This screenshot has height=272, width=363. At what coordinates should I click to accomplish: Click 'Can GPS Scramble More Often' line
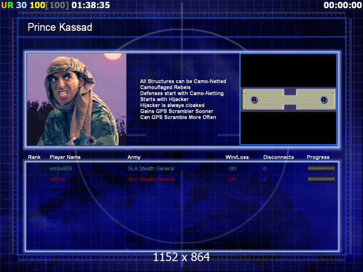pos(178,117)
